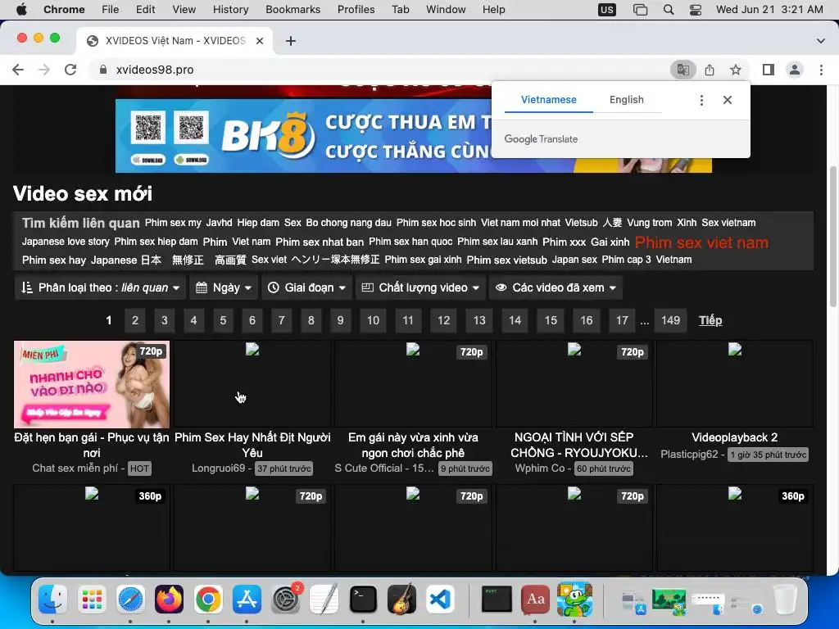Open the 'Ngày' date dropdown
The width and height of the screenshot is (839, 629).
[x=224, y=287]
